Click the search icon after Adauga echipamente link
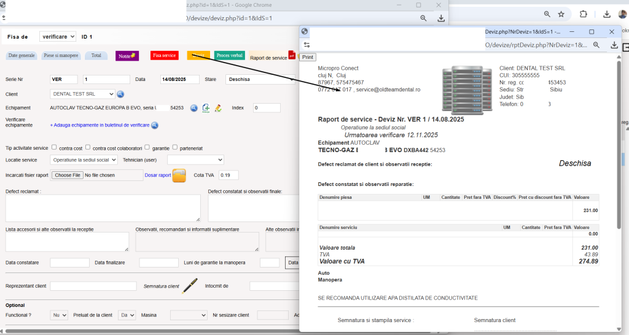This screenshot has height=335, width=629. [x=154, y=125]
